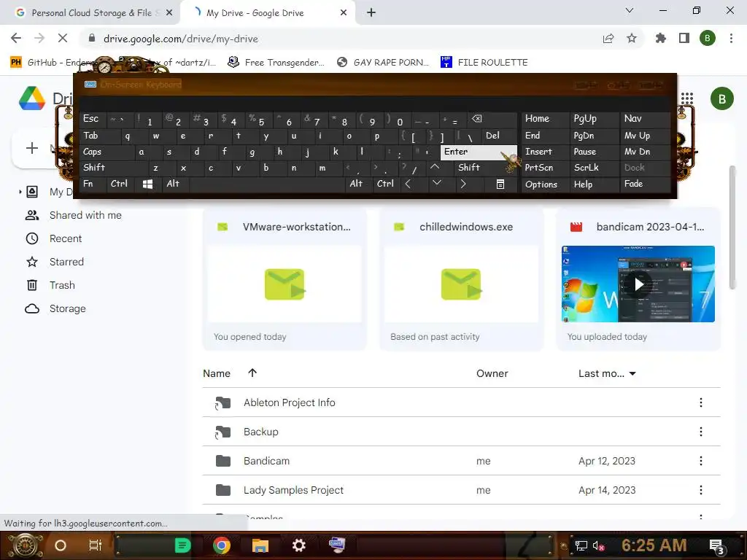Click the Chrome profile avatar B in toolbar

click(708, 38)
